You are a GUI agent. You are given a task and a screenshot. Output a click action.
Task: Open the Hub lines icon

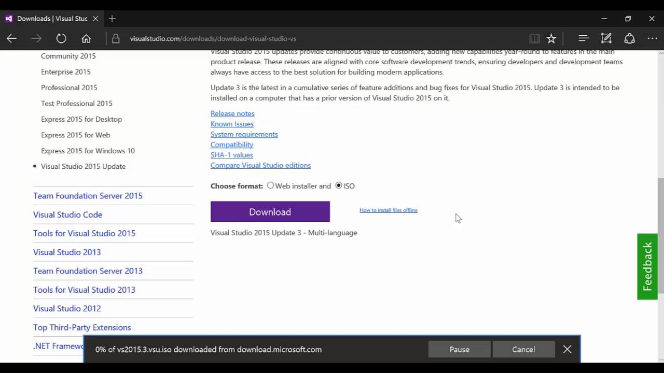(584, 38)
